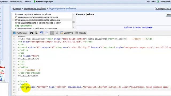
Task: Open the Конструктор link at top right
Action: point(164,9)
